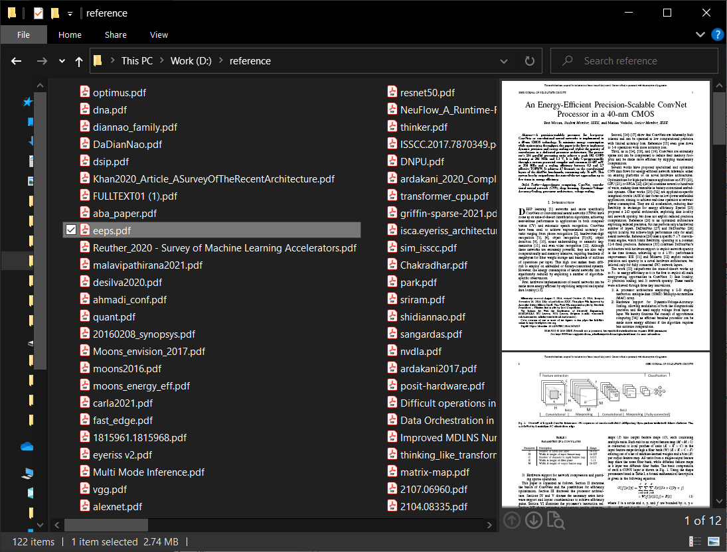Open the recent locations dropdown arrow
The height and width of the screenshot is (552, 727).
click(x=62, y=61)
